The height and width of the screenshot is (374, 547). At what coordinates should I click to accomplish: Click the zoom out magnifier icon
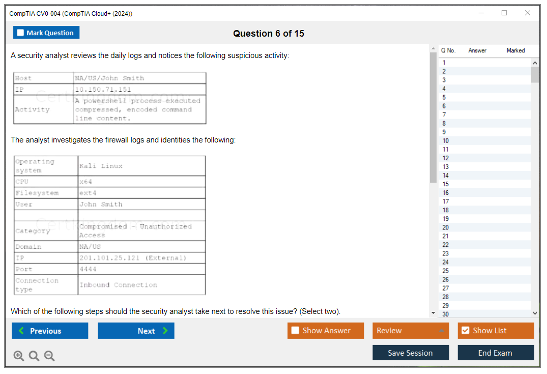coord(49,356)
